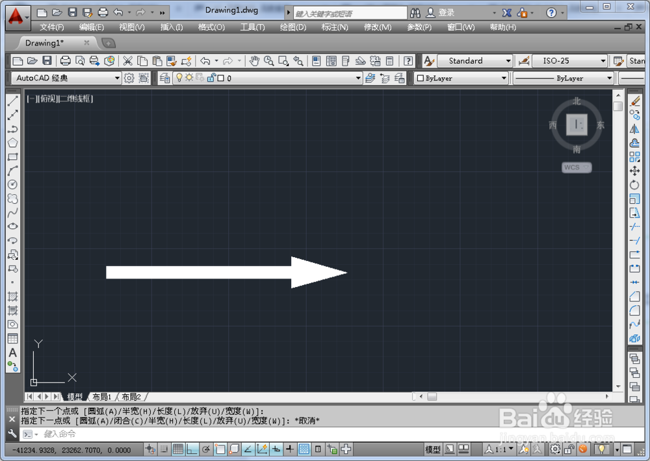
Task: Toggle layer 0 on/off lightbulb
Action: pos(179,77)
